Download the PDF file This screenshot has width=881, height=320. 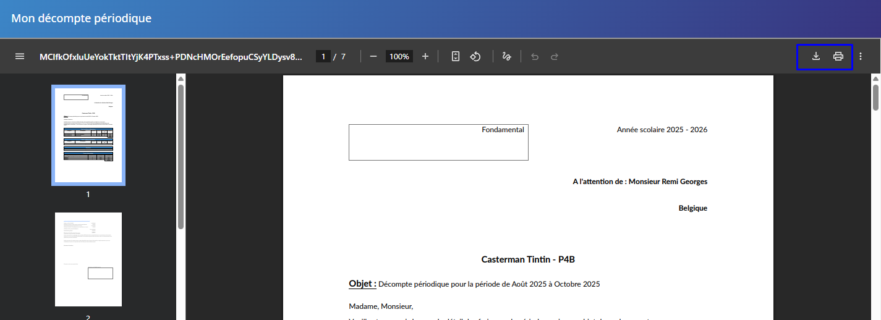pyautogui.click(x=816, y=56)
